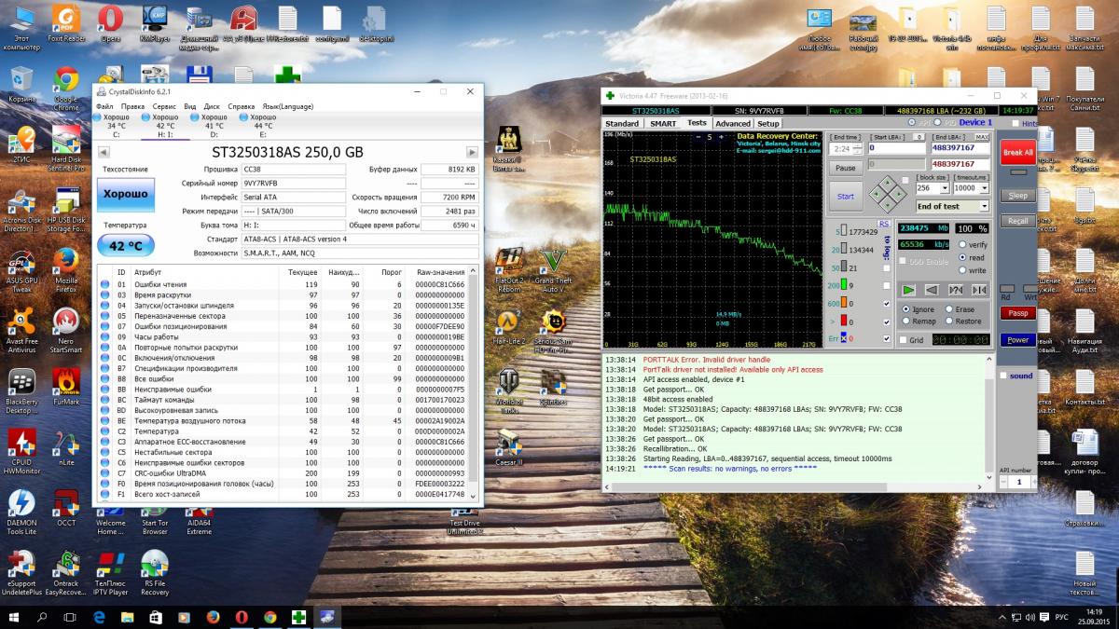Click the Passp button in Victoria
The height and width of the screenshot is (629, 1119).
1017,313
